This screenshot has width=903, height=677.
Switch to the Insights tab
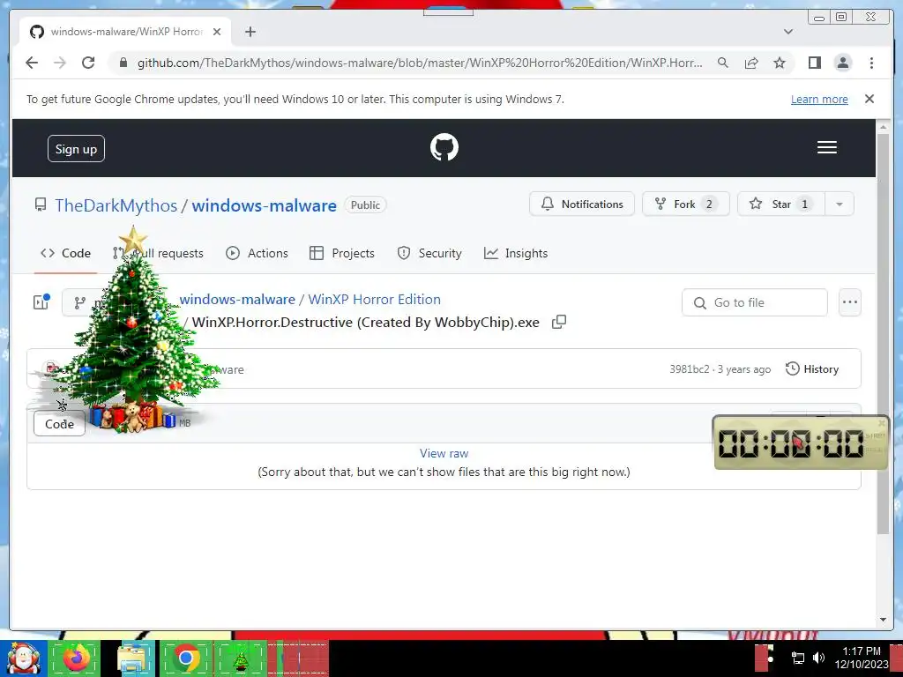(516, 253)
